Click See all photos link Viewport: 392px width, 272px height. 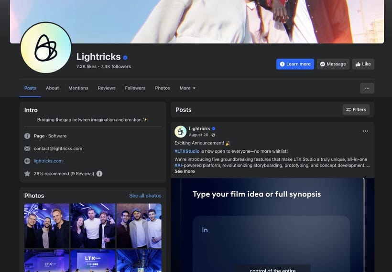[x=145, y=196]
